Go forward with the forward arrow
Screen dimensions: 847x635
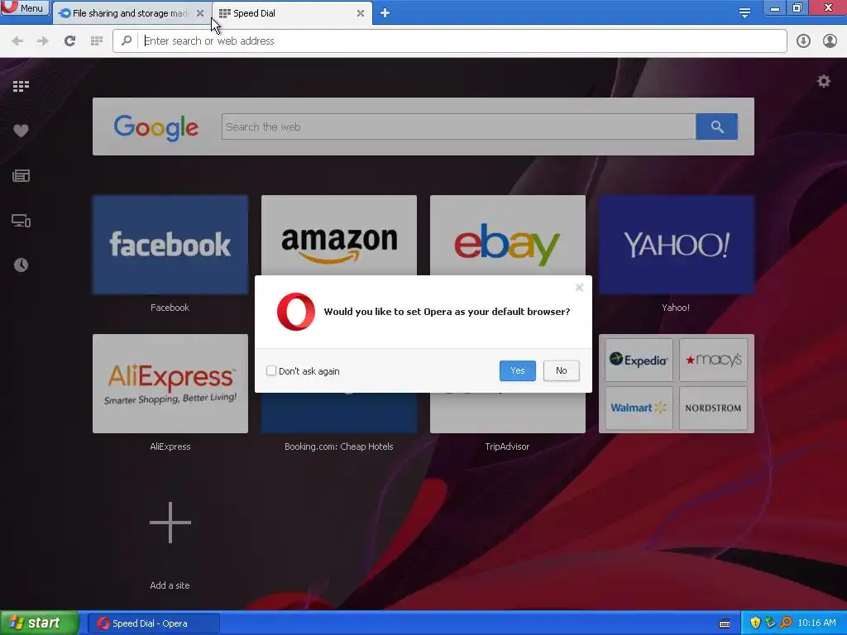click(43, 41)
